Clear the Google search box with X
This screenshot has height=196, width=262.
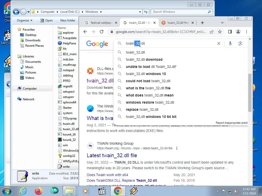pos(219,43)
